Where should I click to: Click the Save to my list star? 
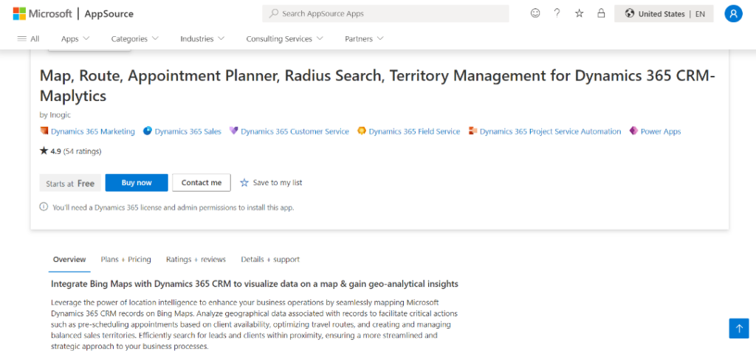pos(244,183)
